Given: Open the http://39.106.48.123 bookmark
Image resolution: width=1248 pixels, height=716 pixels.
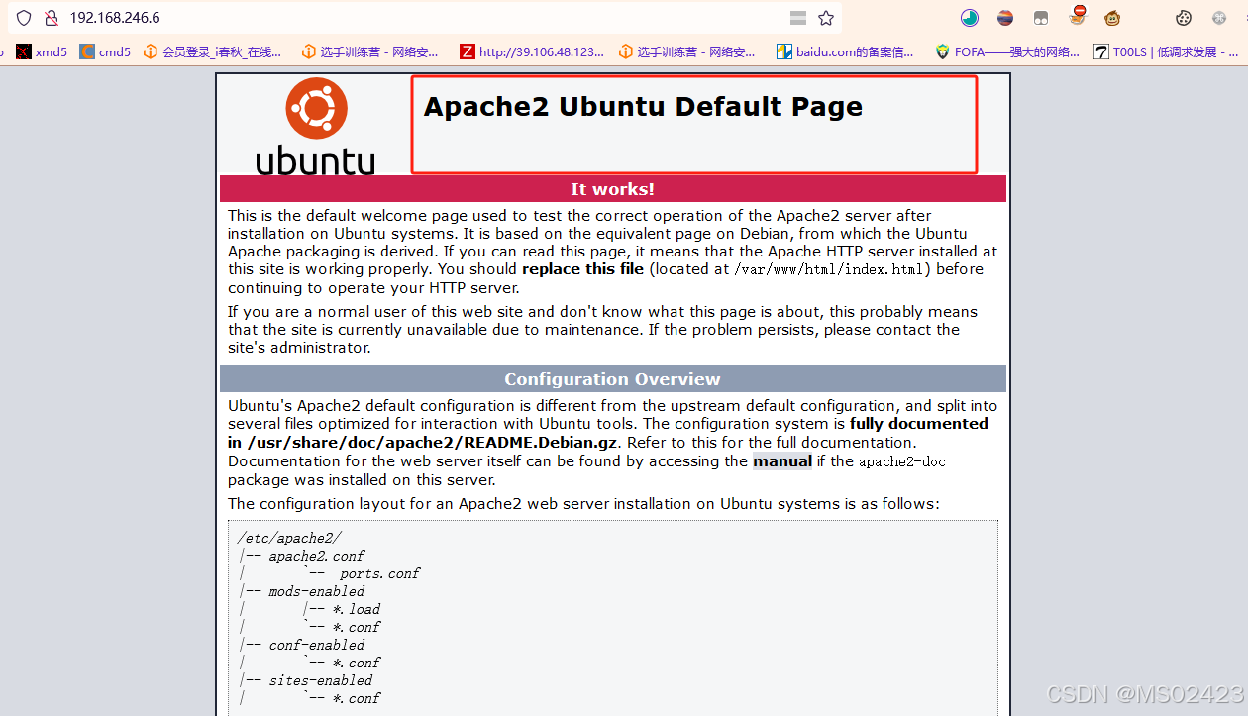Looking at the screenshot, I should point(532,51).
